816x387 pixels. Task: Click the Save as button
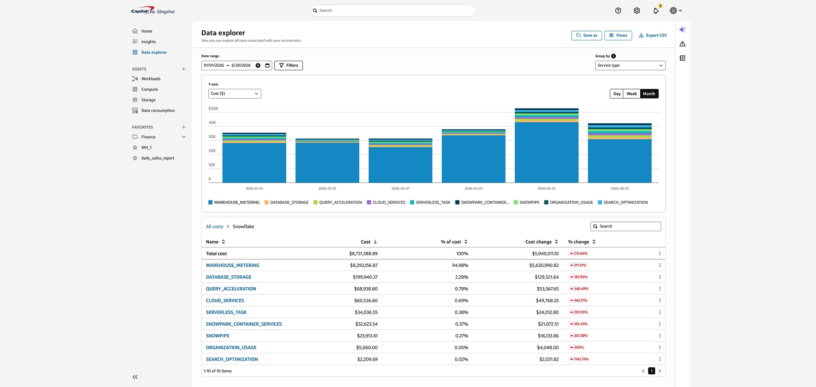586,35
